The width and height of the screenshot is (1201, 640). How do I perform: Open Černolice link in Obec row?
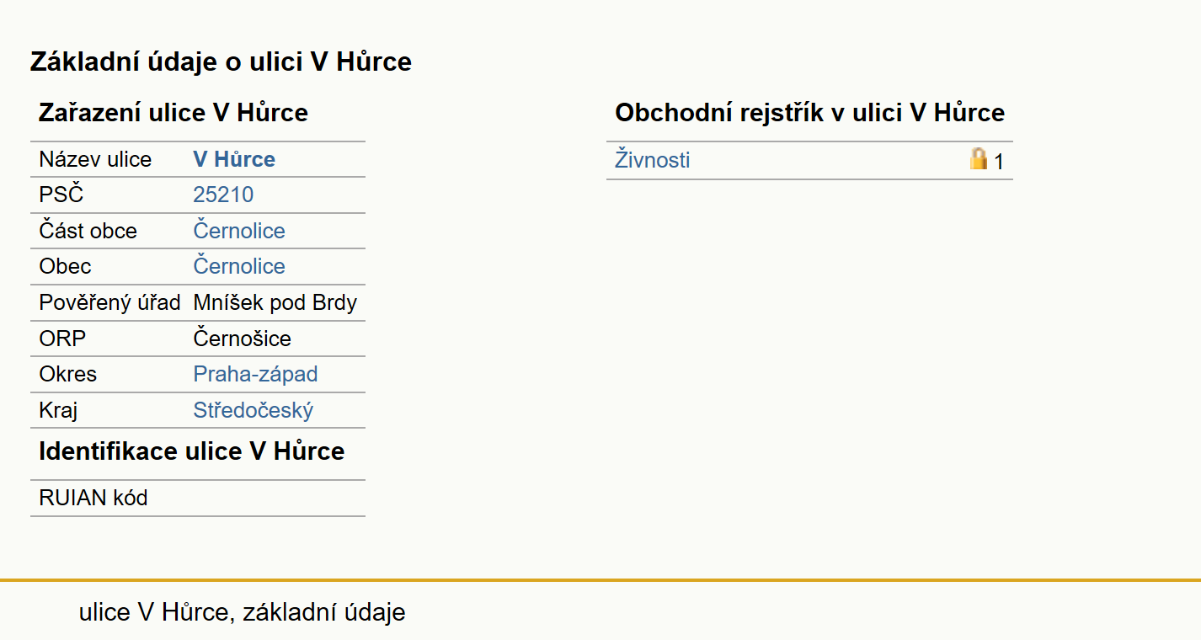(239, 266)
